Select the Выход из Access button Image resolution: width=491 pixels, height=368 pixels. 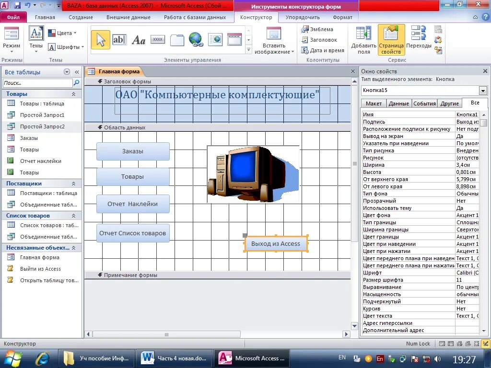point(276,244)
